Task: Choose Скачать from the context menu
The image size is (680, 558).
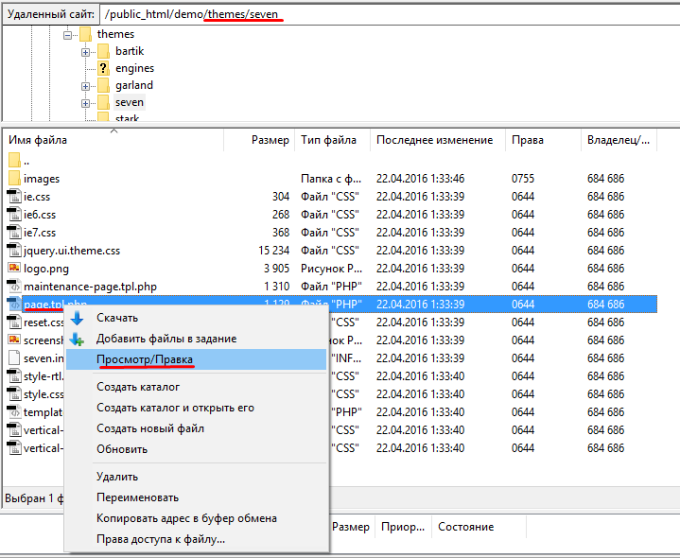Action: coord(196,318)
